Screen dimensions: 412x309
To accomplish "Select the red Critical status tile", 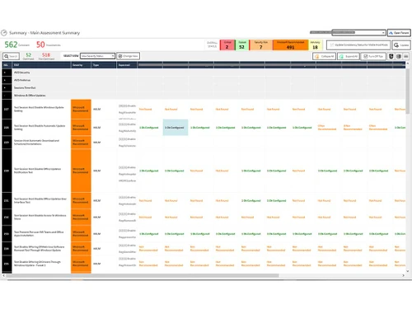I will 227,45.
